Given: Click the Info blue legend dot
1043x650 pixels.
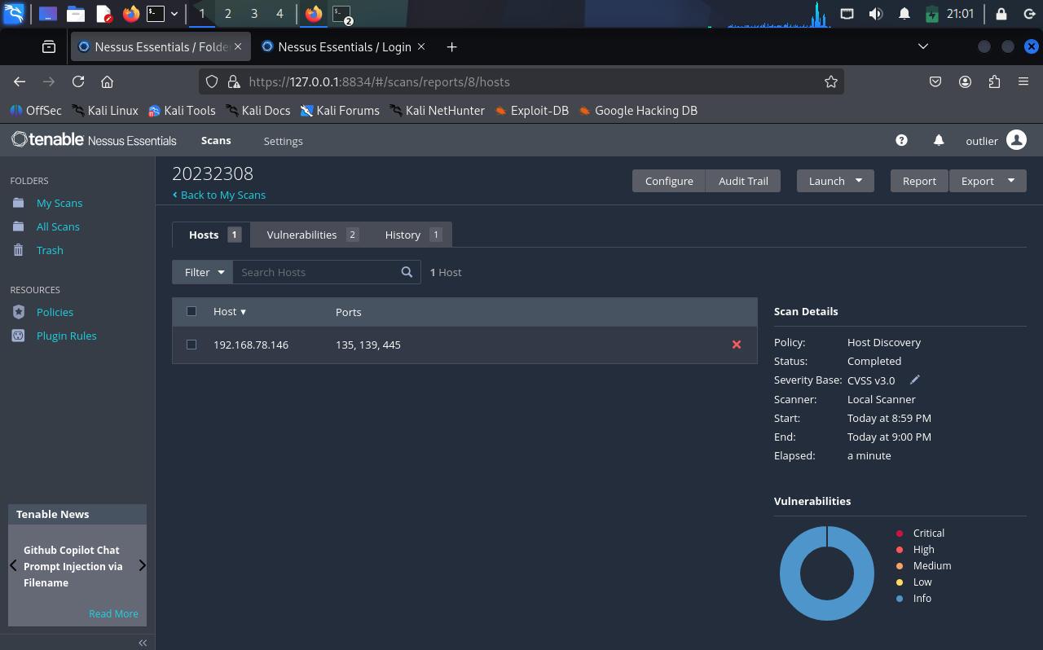Looking at the screenshot, I should point(900,599).
